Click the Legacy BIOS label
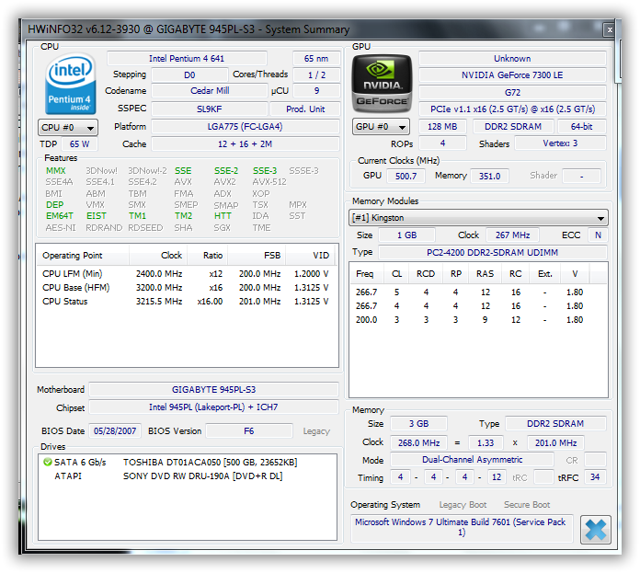Viewport: 640px width, 573px height. coord(315,430)
